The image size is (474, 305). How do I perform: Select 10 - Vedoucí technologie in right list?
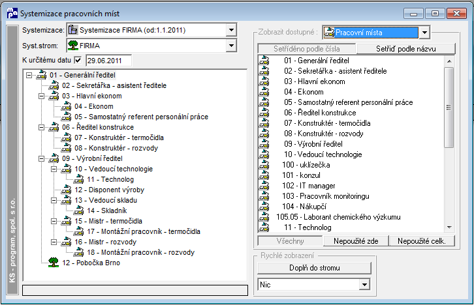(x=323, y=154)
